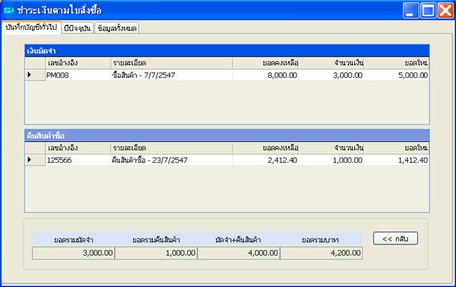
Task: Click the << กลับ button
Action: click(396, 239)
